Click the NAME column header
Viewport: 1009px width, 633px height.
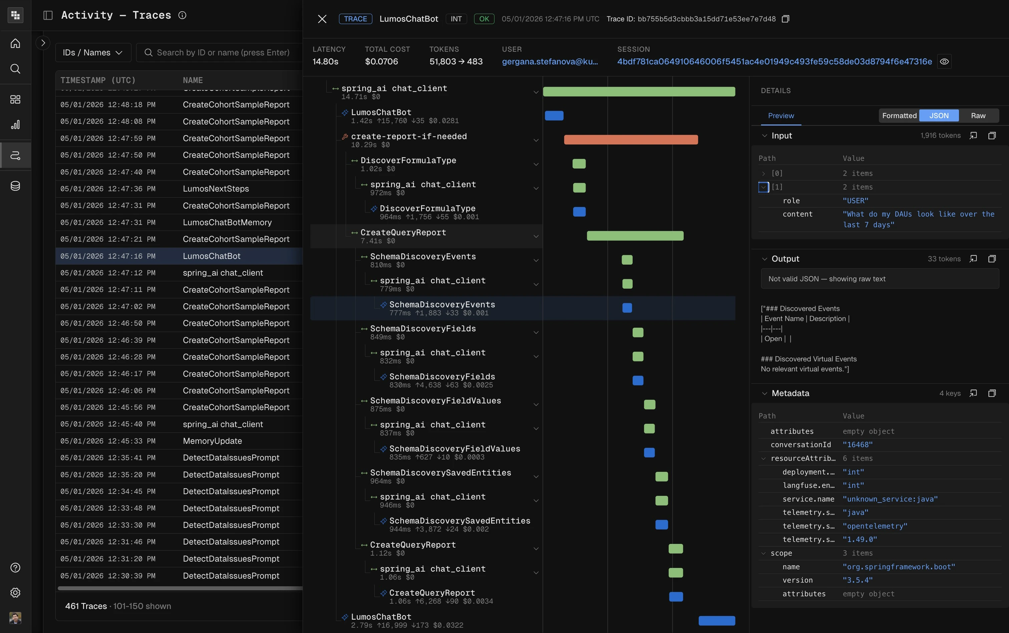(x=193, y=80)
